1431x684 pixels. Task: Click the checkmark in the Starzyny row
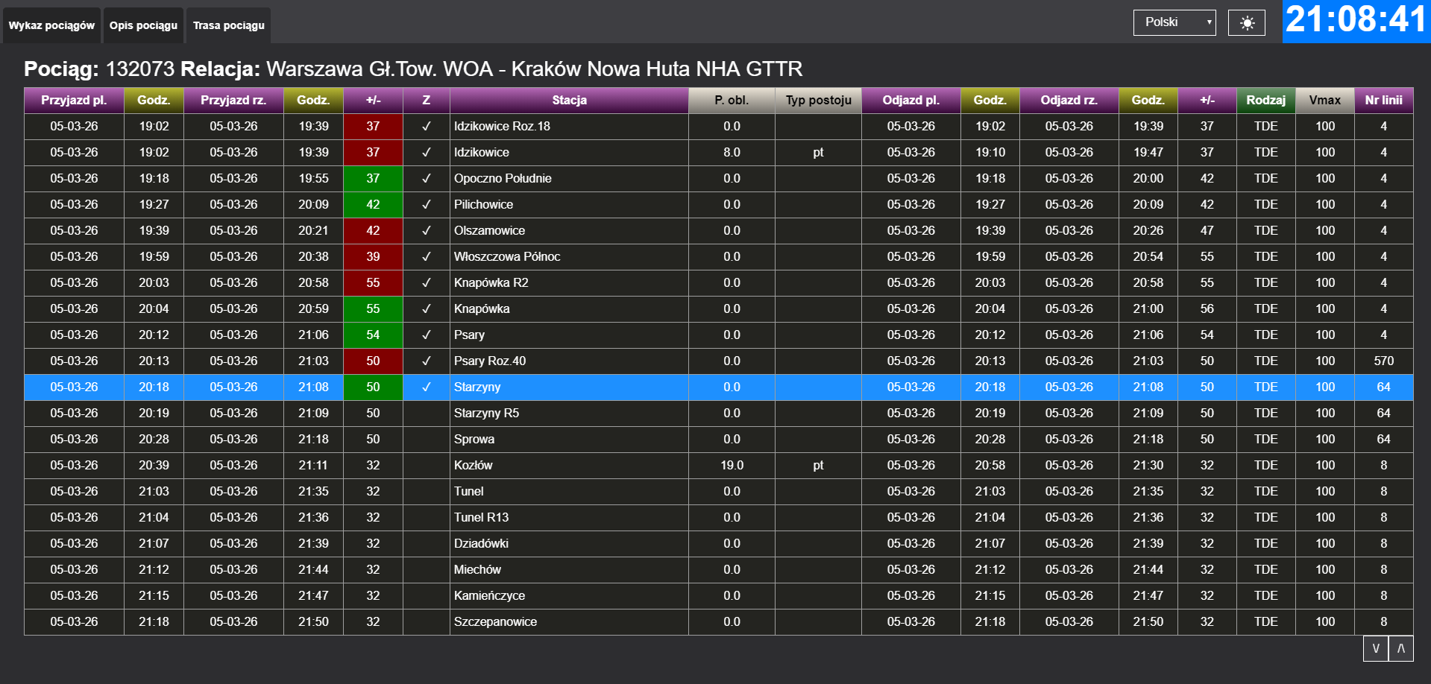[x=426, y=387]
